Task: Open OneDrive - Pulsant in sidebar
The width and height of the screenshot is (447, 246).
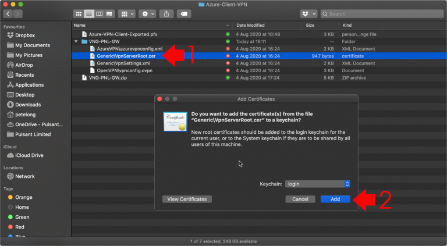Action: pyautogui.click(x=35, y=124)
